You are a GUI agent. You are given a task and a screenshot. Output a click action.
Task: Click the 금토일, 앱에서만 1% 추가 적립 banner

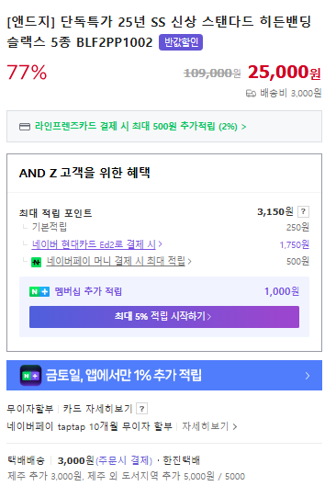tap(164, 376)
